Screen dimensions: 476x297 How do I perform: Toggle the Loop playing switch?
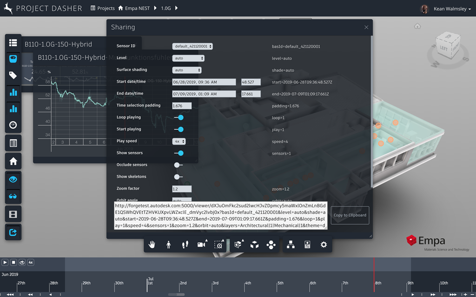coord(178,117)
